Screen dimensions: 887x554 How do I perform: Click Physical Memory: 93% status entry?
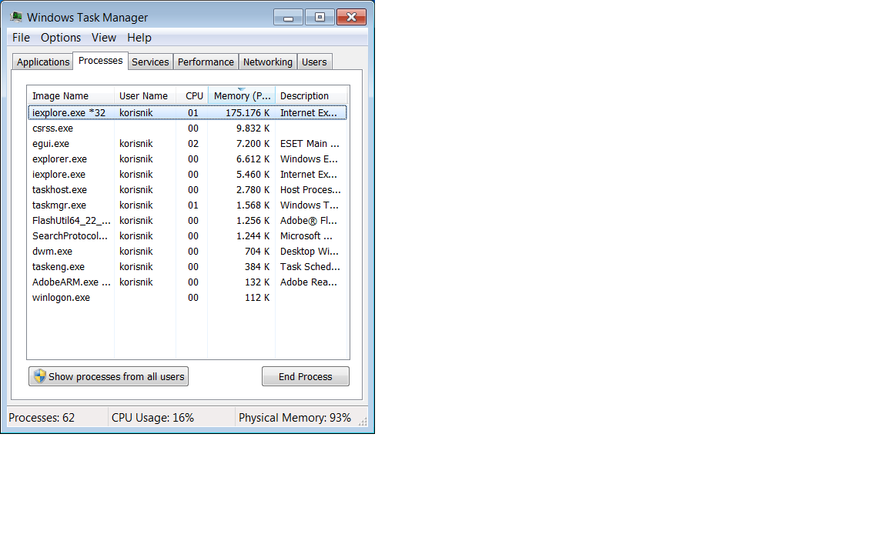pos(295,418)
